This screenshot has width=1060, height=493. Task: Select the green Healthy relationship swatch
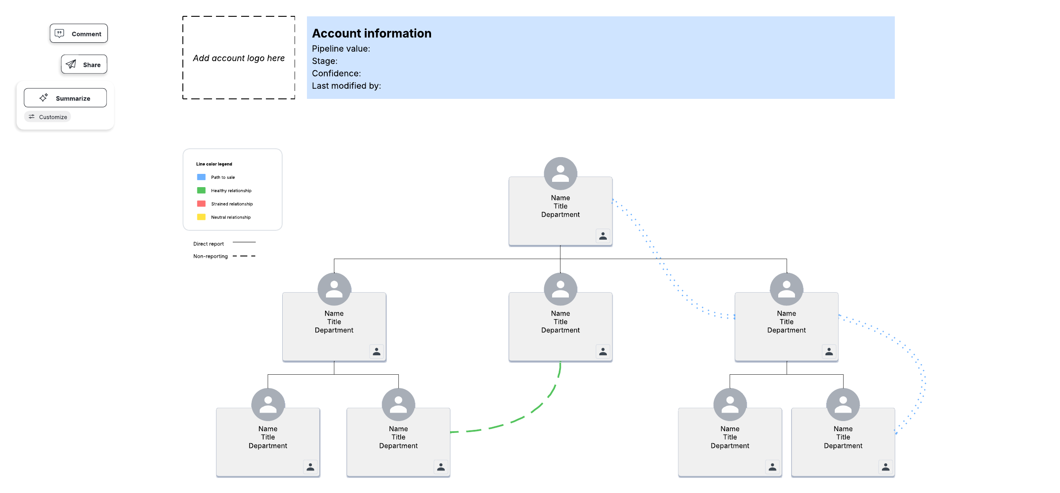(201, 190)
